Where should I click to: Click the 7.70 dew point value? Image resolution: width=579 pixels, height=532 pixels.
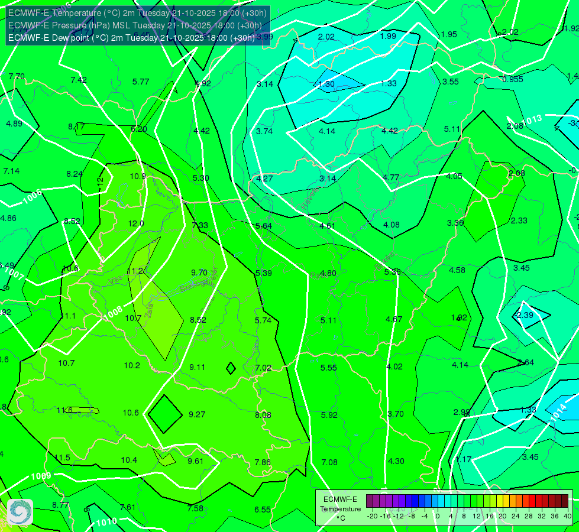coord(17,76)
